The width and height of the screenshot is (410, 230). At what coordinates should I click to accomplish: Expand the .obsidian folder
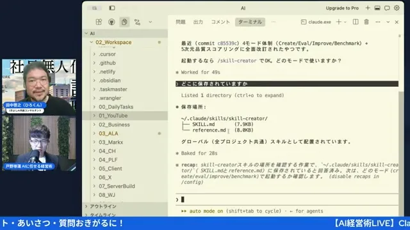click(125, 80)
